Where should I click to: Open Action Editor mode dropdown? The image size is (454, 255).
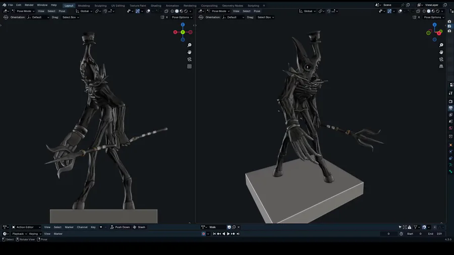pyautogui.click(x=26, y=227)
